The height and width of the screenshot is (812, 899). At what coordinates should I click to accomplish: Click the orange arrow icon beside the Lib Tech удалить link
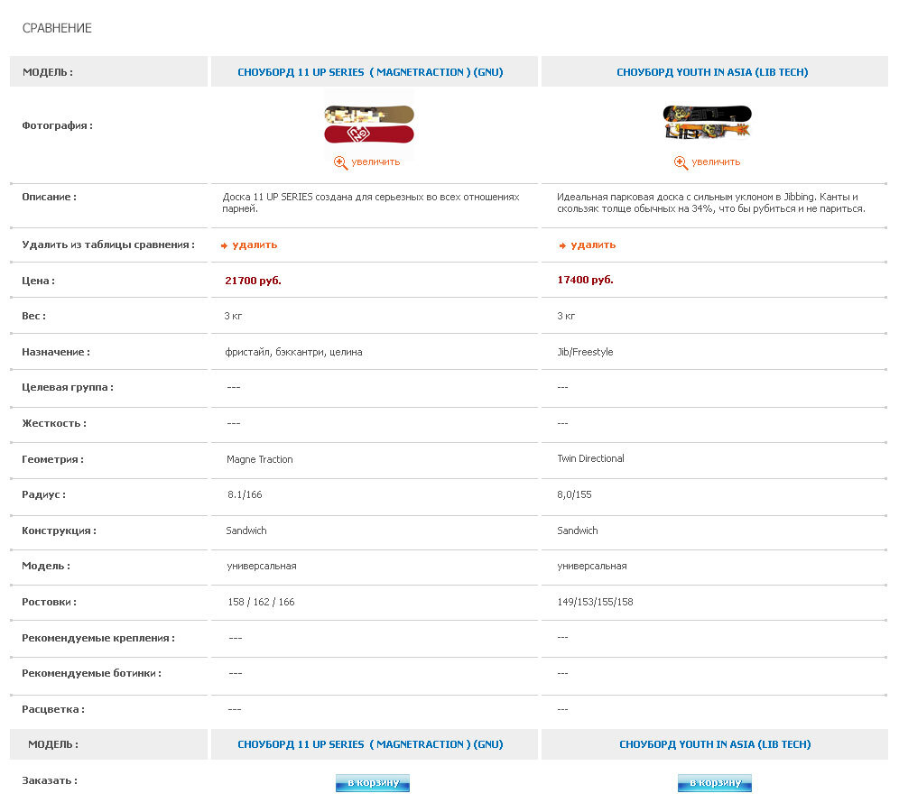pyautogui.click(x=562, y=245)
